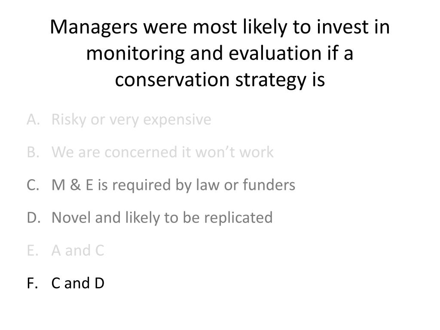440x330 pixels.
Task: Select the faded 'A and C' option
Action: tap(78, 251)
